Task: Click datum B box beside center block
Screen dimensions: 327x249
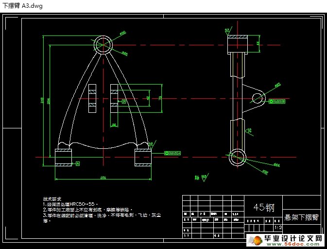Action: [x=124, y=101]
